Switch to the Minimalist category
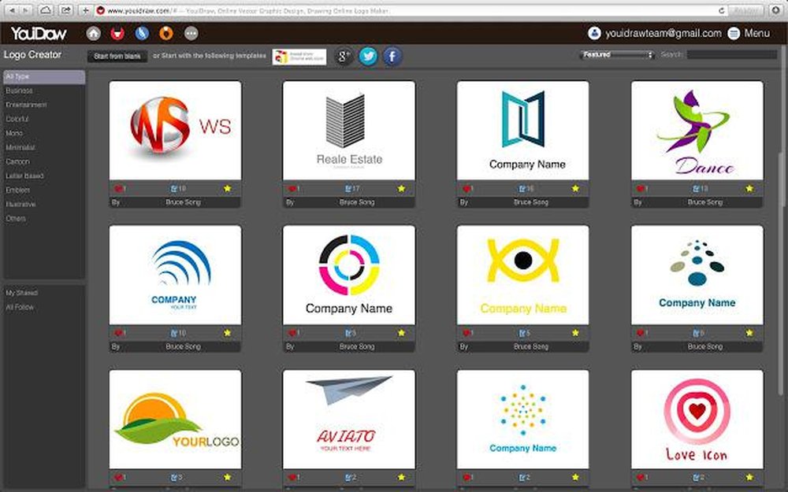This screenshot has height=492, width=788. 22,147
